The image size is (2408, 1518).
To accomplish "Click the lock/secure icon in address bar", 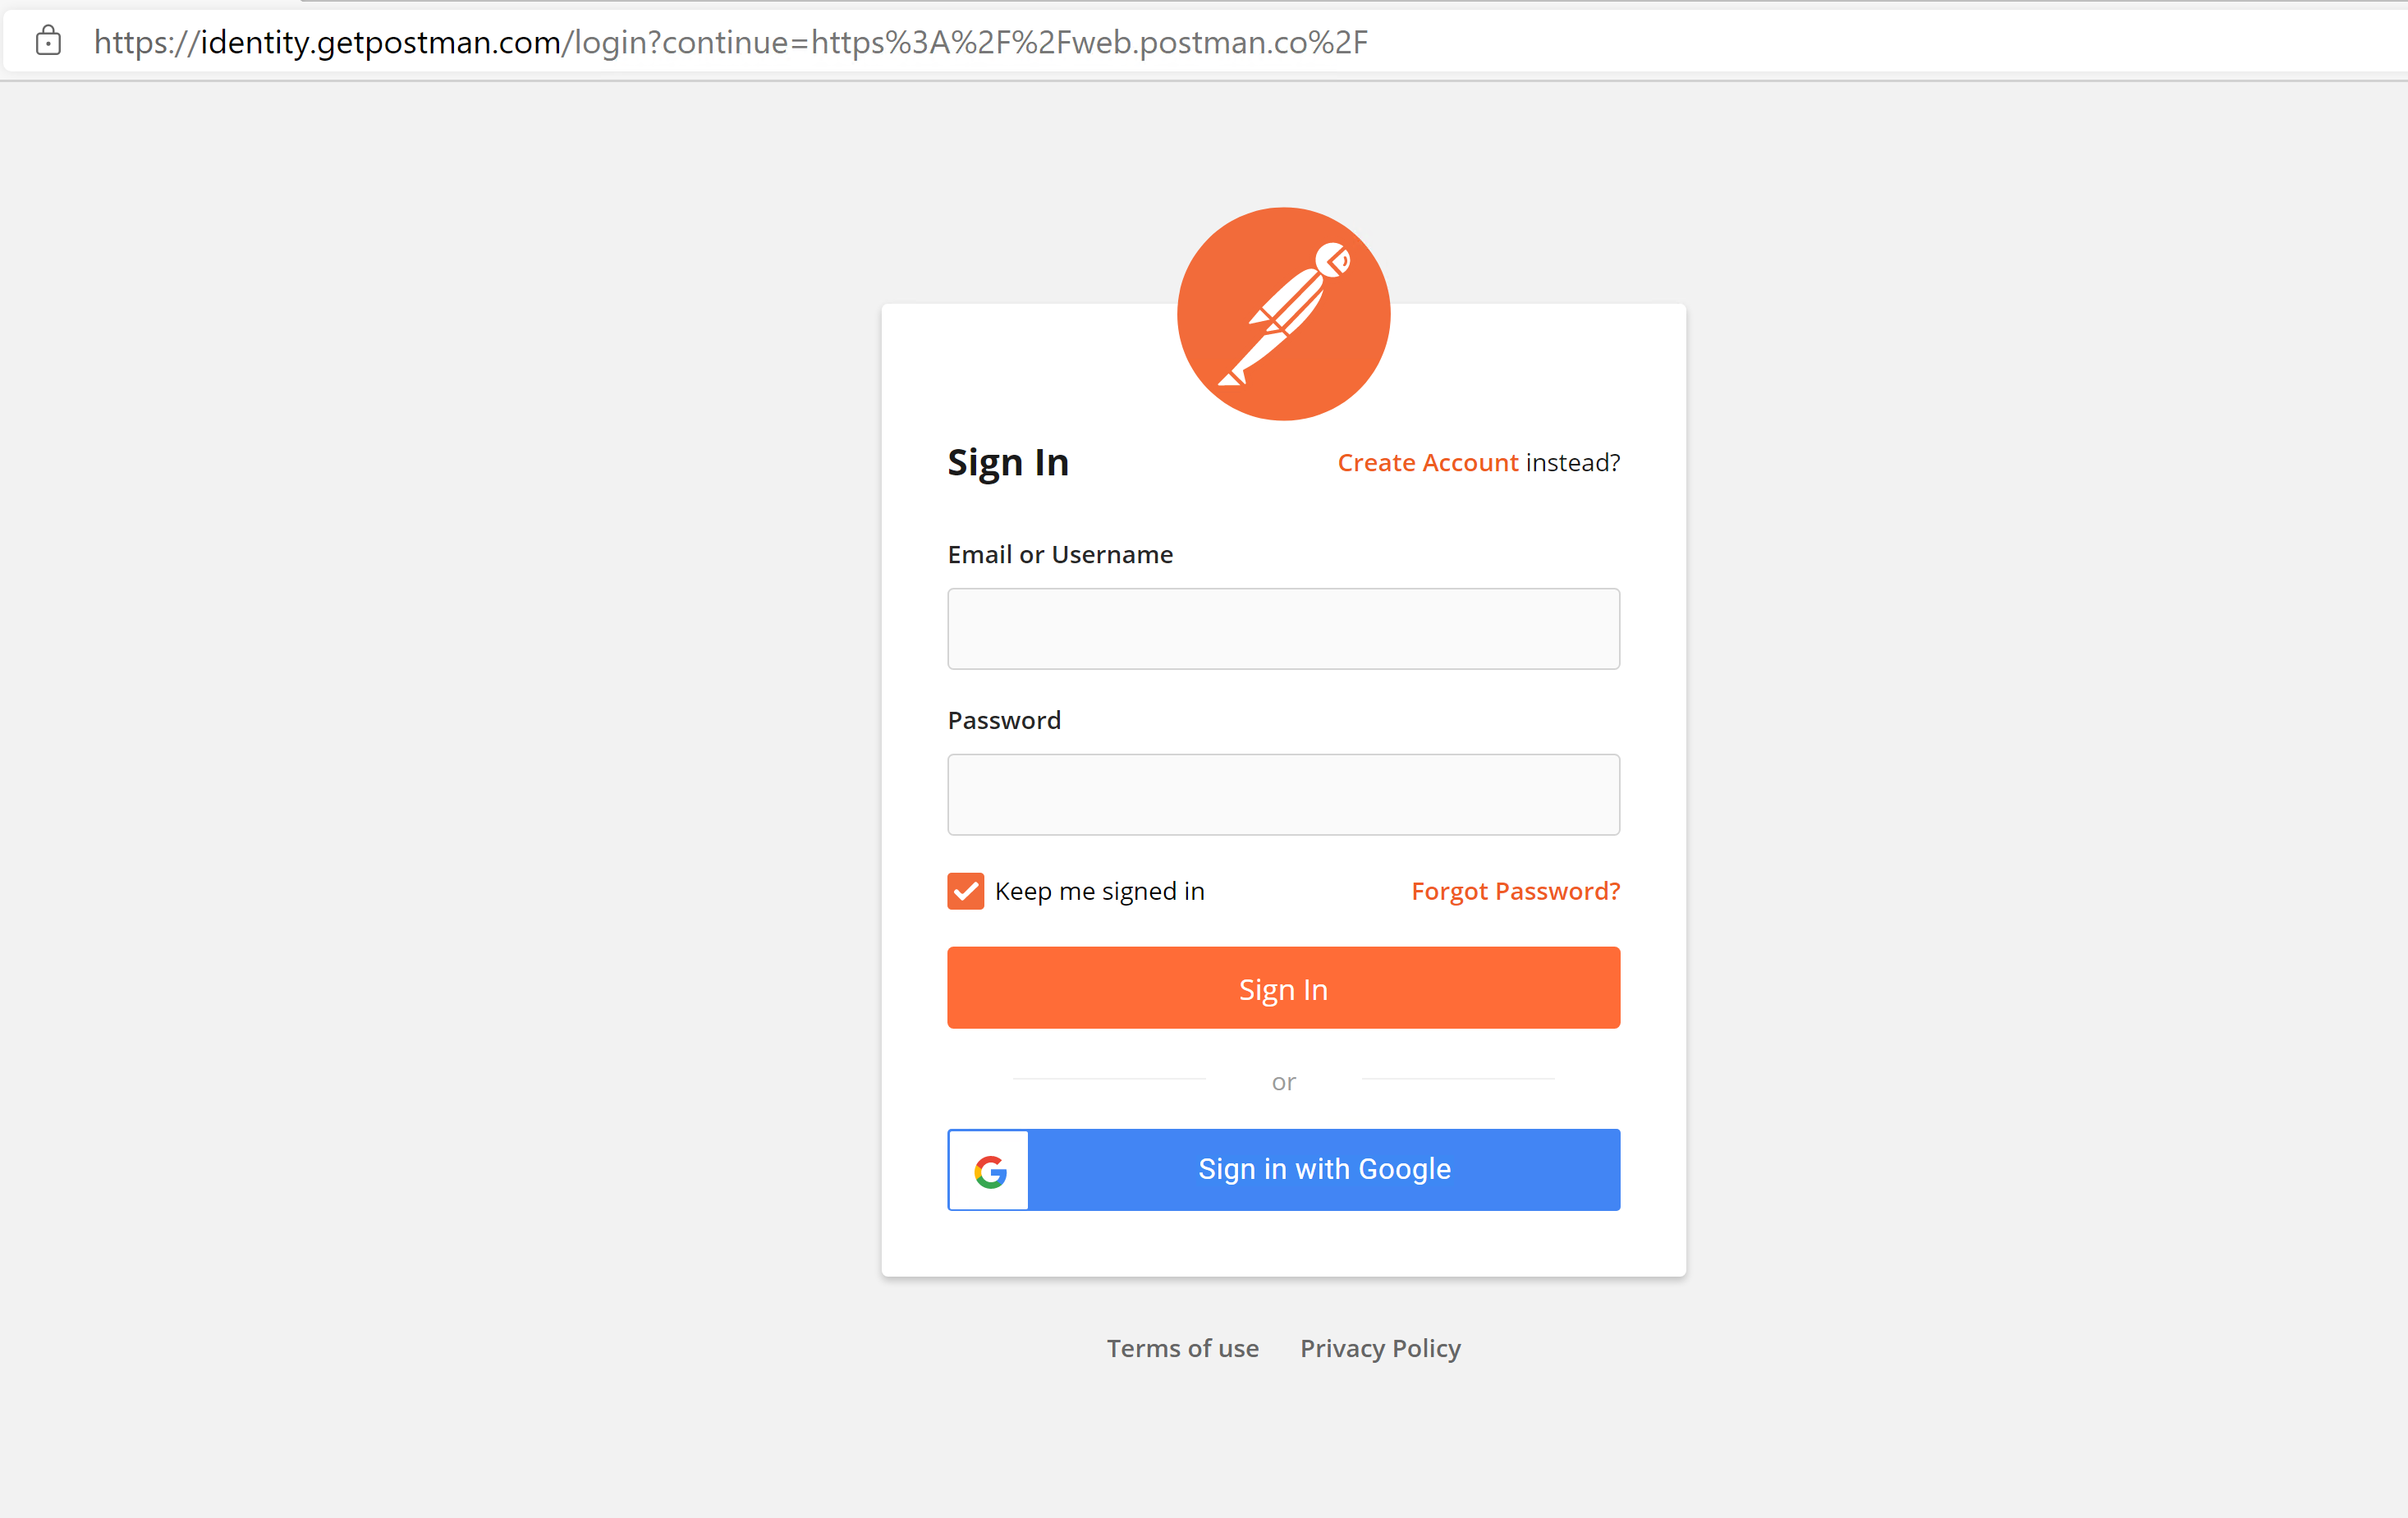I will (49, 39).
